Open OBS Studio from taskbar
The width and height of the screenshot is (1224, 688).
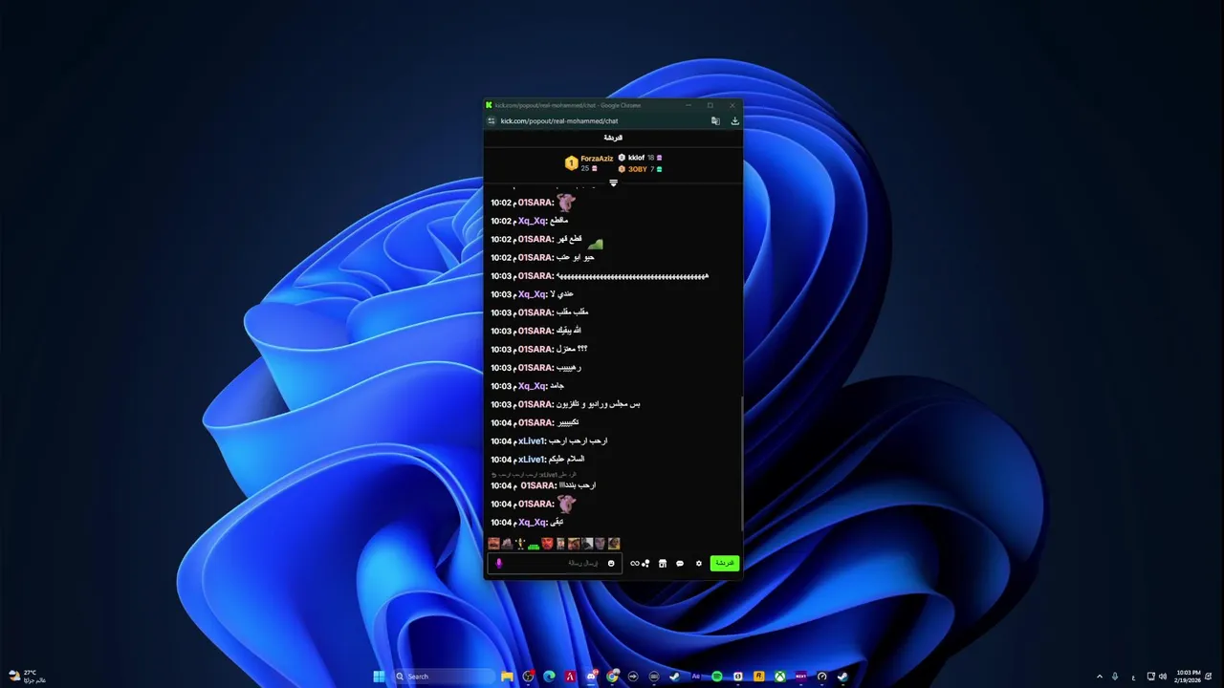pyautogui.click(x=528, y=677)
